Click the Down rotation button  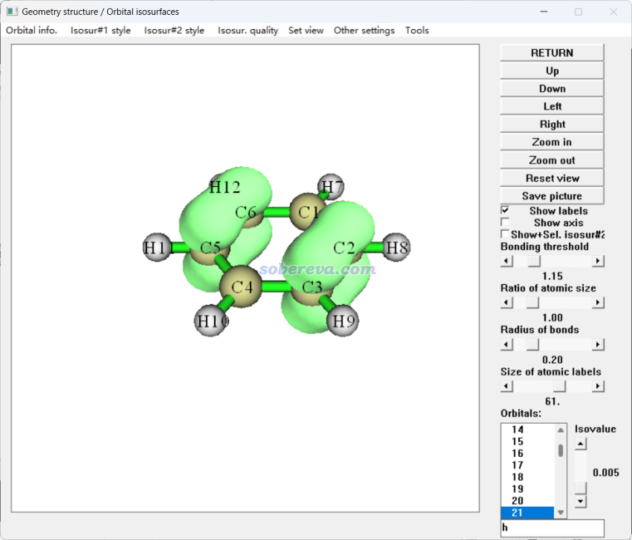coord(551,88)
